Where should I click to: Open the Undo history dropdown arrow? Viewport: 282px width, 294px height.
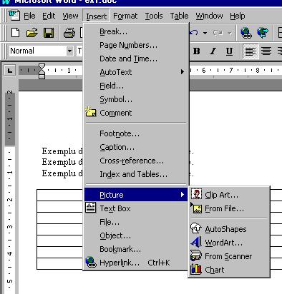[205, 33]
